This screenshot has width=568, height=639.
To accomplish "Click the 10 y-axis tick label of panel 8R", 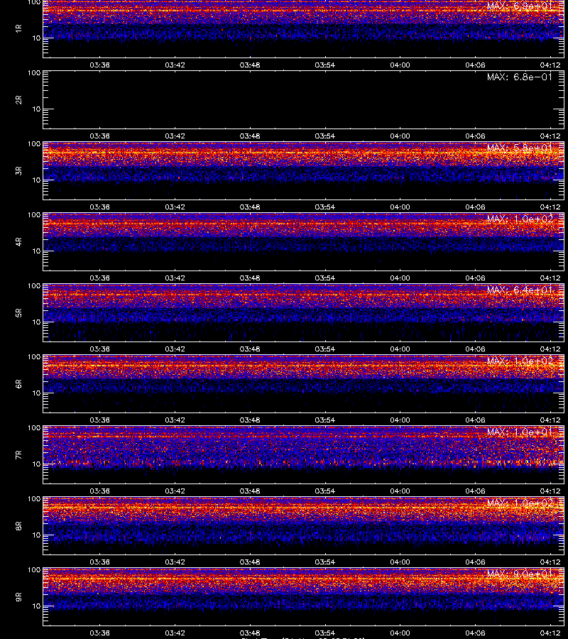I will pyautogui.click(x=36, y=535).
